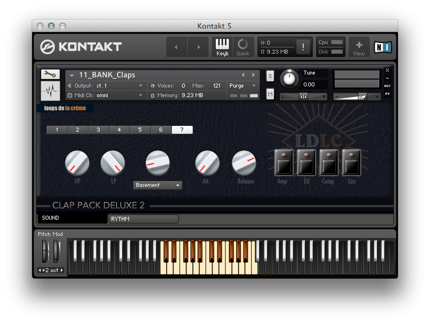Click the Att. attack knob
Image resolution: width=430 pixels, height=323 pixels.
pyautogui.click(x=207, y=163)
